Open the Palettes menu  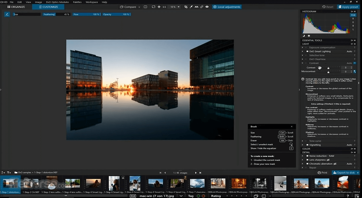[x=77, y=2]
